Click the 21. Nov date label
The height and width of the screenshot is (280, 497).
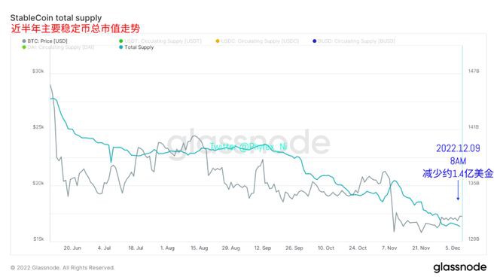421,248
